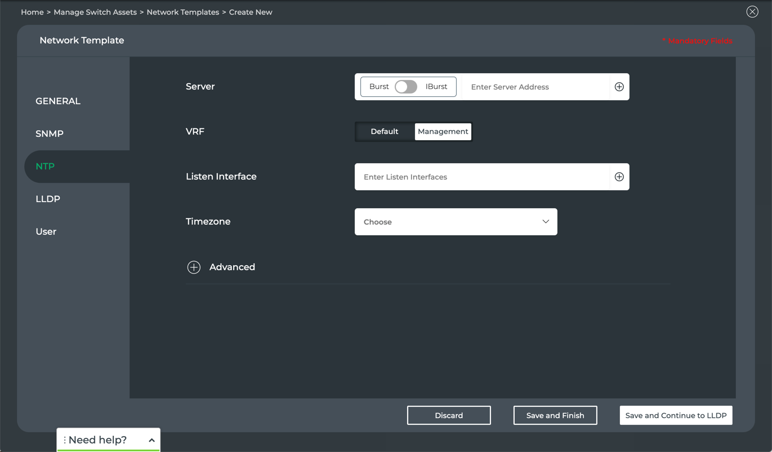Go to Manage Switch Assets breadcrumb
Viewport: 772px width, 452px height.
tap(95, 12)
